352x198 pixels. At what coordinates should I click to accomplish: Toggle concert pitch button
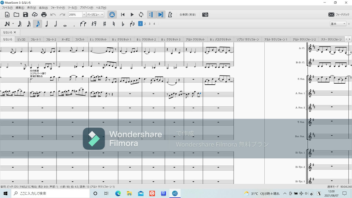click(x=187, y=15)
